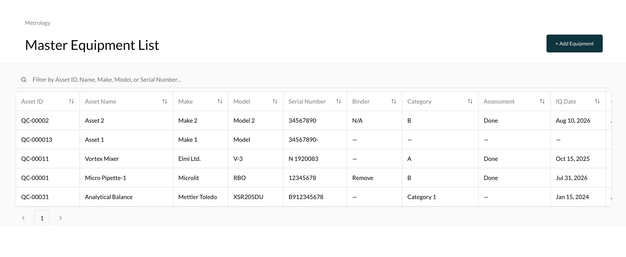Viewport: 626px width, 257px height.
Task: Sort by the Model column
Action: coord(275,101)
